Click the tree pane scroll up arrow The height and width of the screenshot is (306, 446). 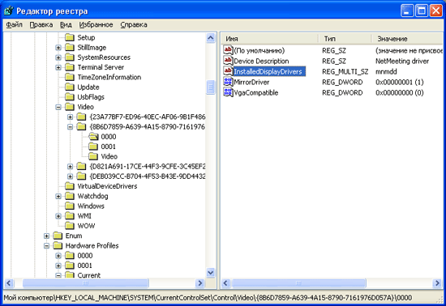[x=211, y=38]
